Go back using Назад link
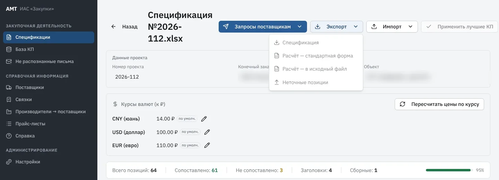The image size is (499, 180). coord(130,27)
